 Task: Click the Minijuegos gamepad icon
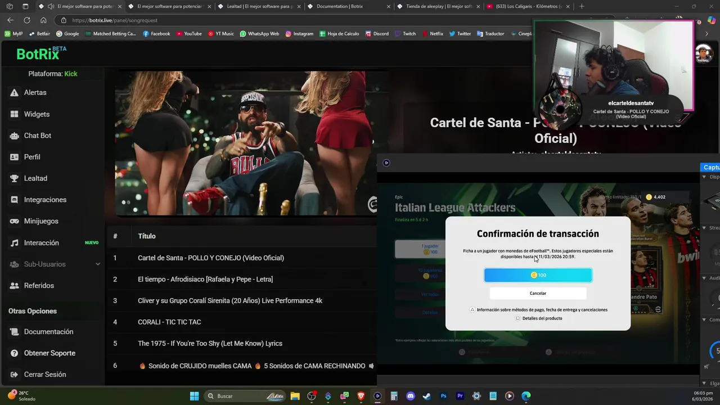click(x=14, y=221)
